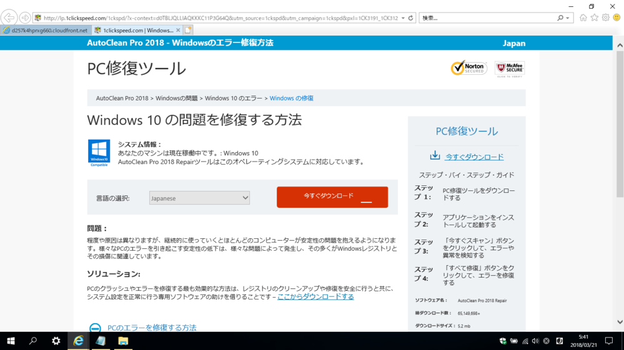Image resolution: width=624 pixels, height=350 pixels.
Task: Click the page scrollbar down arrow
Action: [x=620, y=322]
